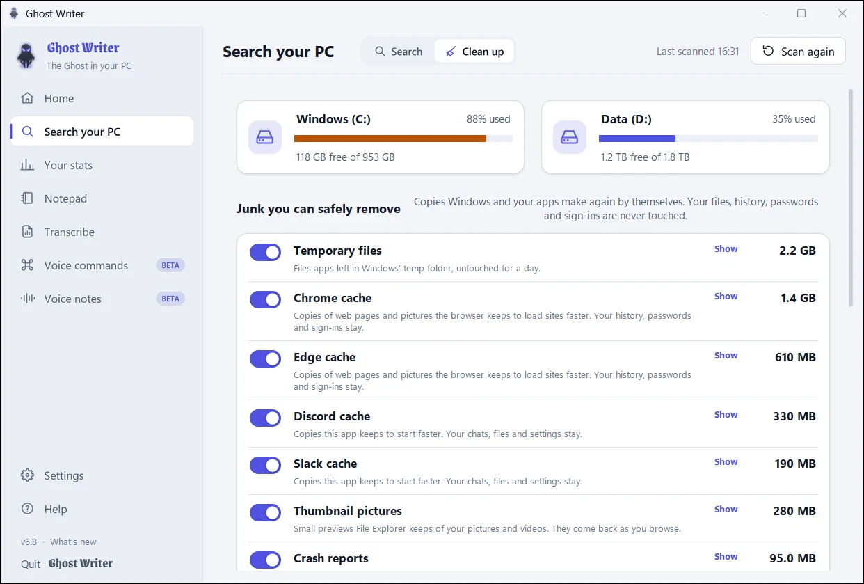Click the Data (D:) drive card
This screenshot has height=584, width=864.
pyautogui.click(x=685, y=137)
